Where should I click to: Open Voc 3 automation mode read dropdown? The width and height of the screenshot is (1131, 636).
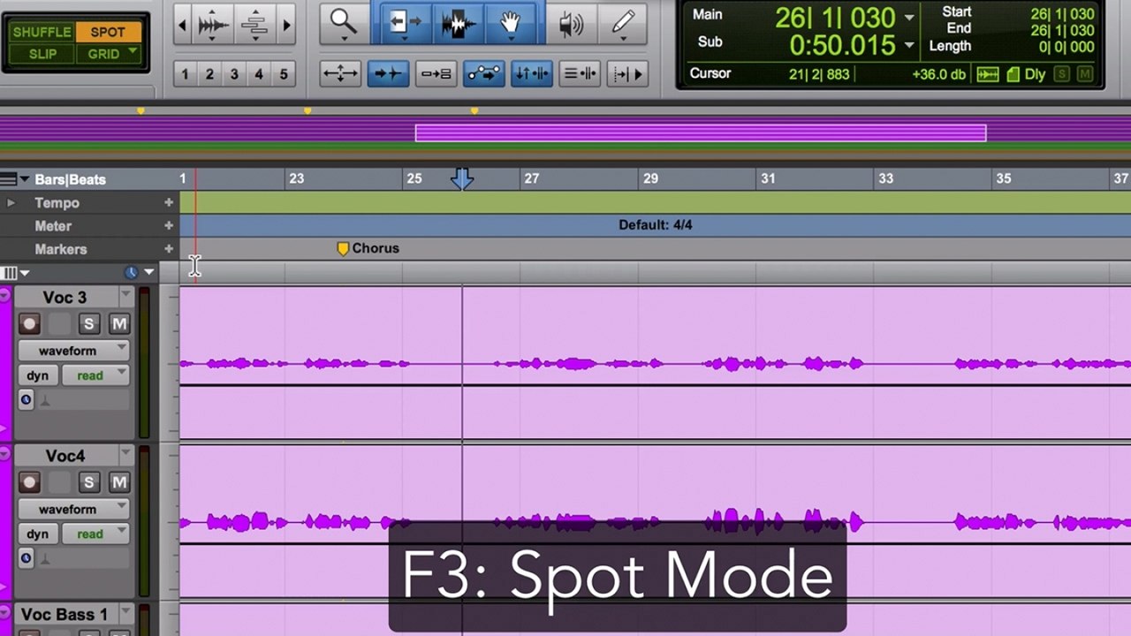click(x=95, y=375)
